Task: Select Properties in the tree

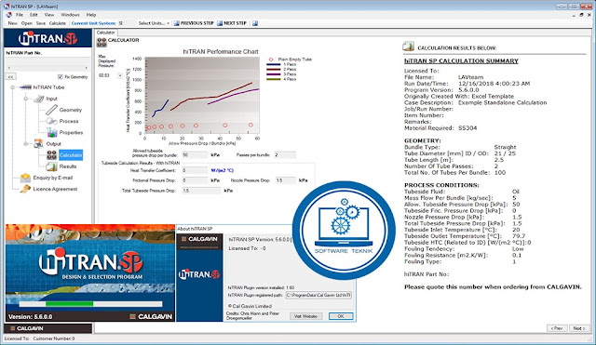Action: tap(71, 132)
